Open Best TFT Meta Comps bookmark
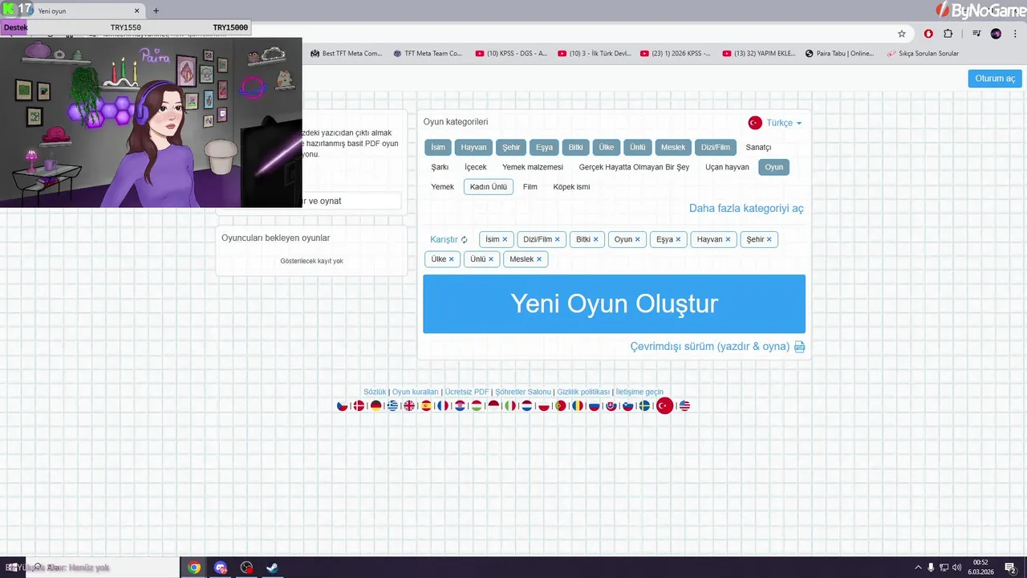The height and width of the screenshot is (578, 1027). pyautogui.click(x=346, y=54)
